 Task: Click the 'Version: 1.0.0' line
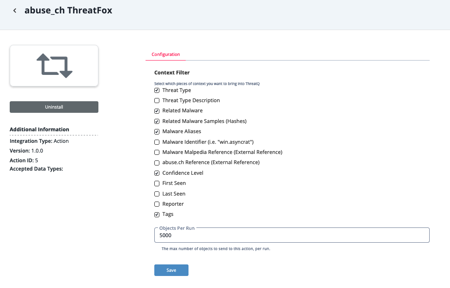[x=26, y=151]
